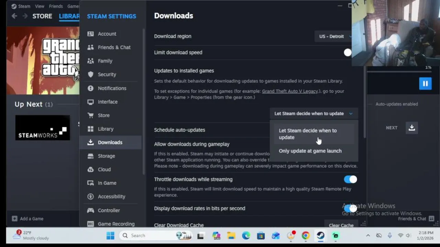Image resolution: width=440 pixels, height=247 pixels.
Task: Open the Security shield icon
Action: [90, 74]
